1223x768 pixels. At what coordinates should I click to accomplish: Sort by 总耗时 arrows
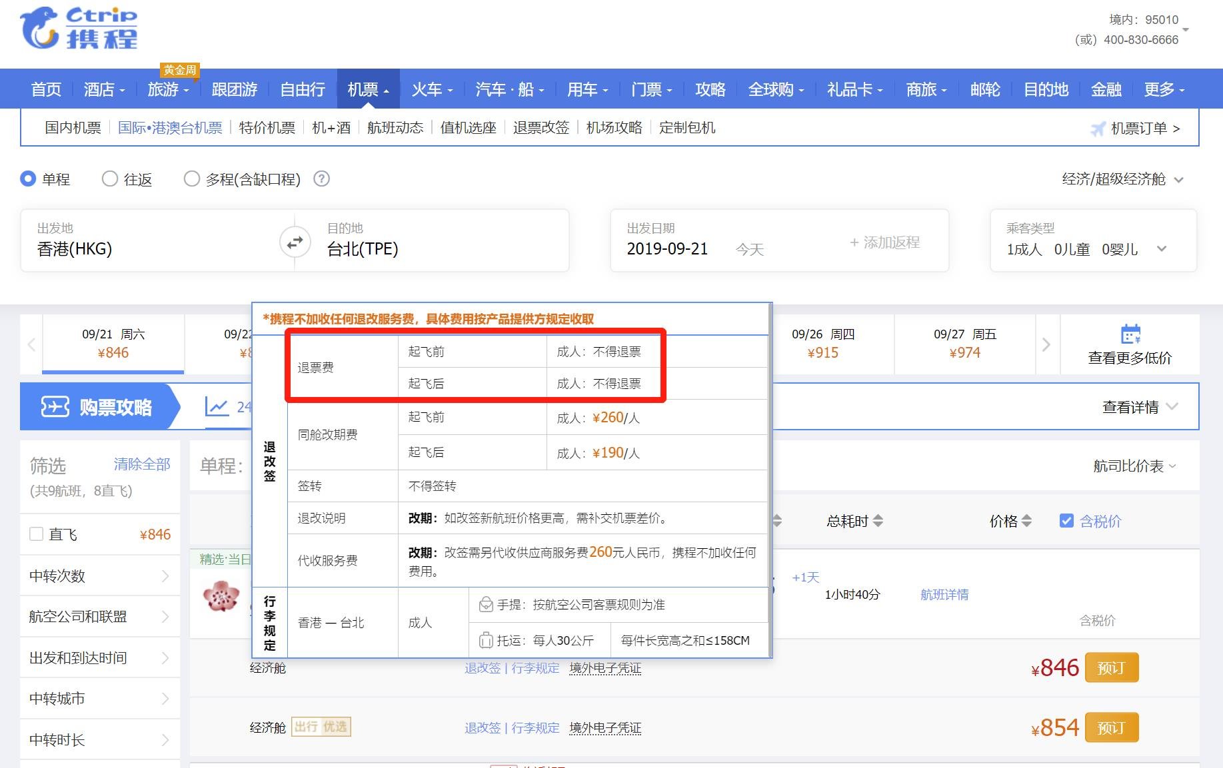click(878, 521)
